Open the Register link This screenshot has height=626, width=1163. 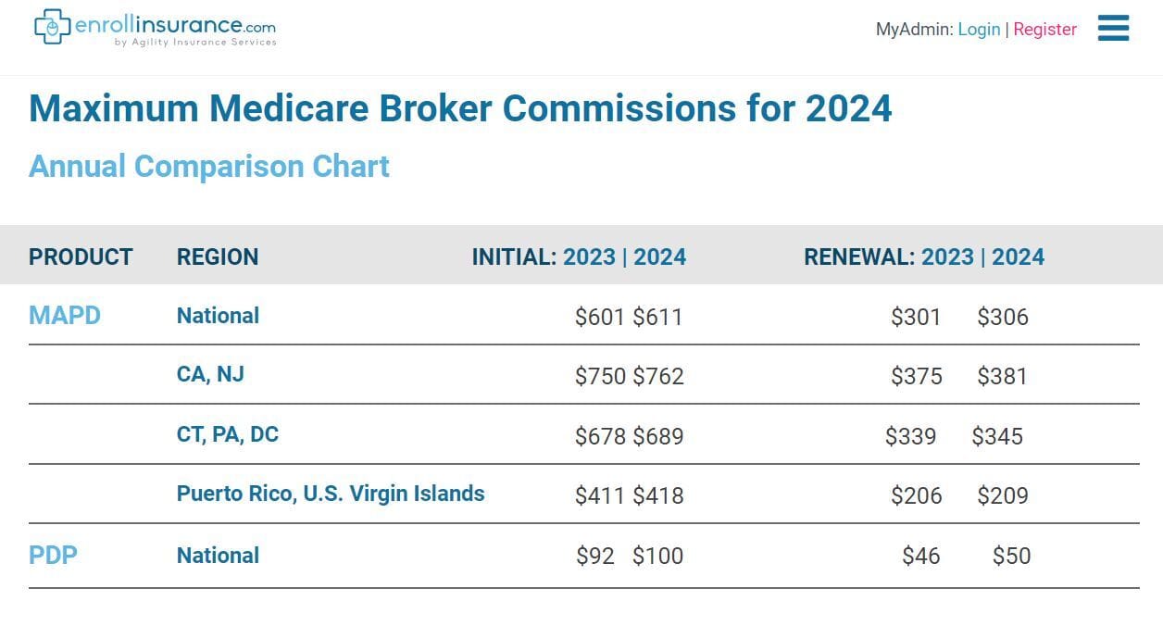1044,29
